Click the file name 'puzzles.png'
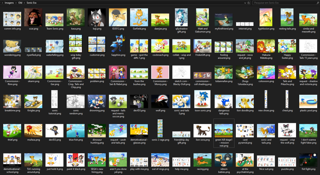 [287, 169]
